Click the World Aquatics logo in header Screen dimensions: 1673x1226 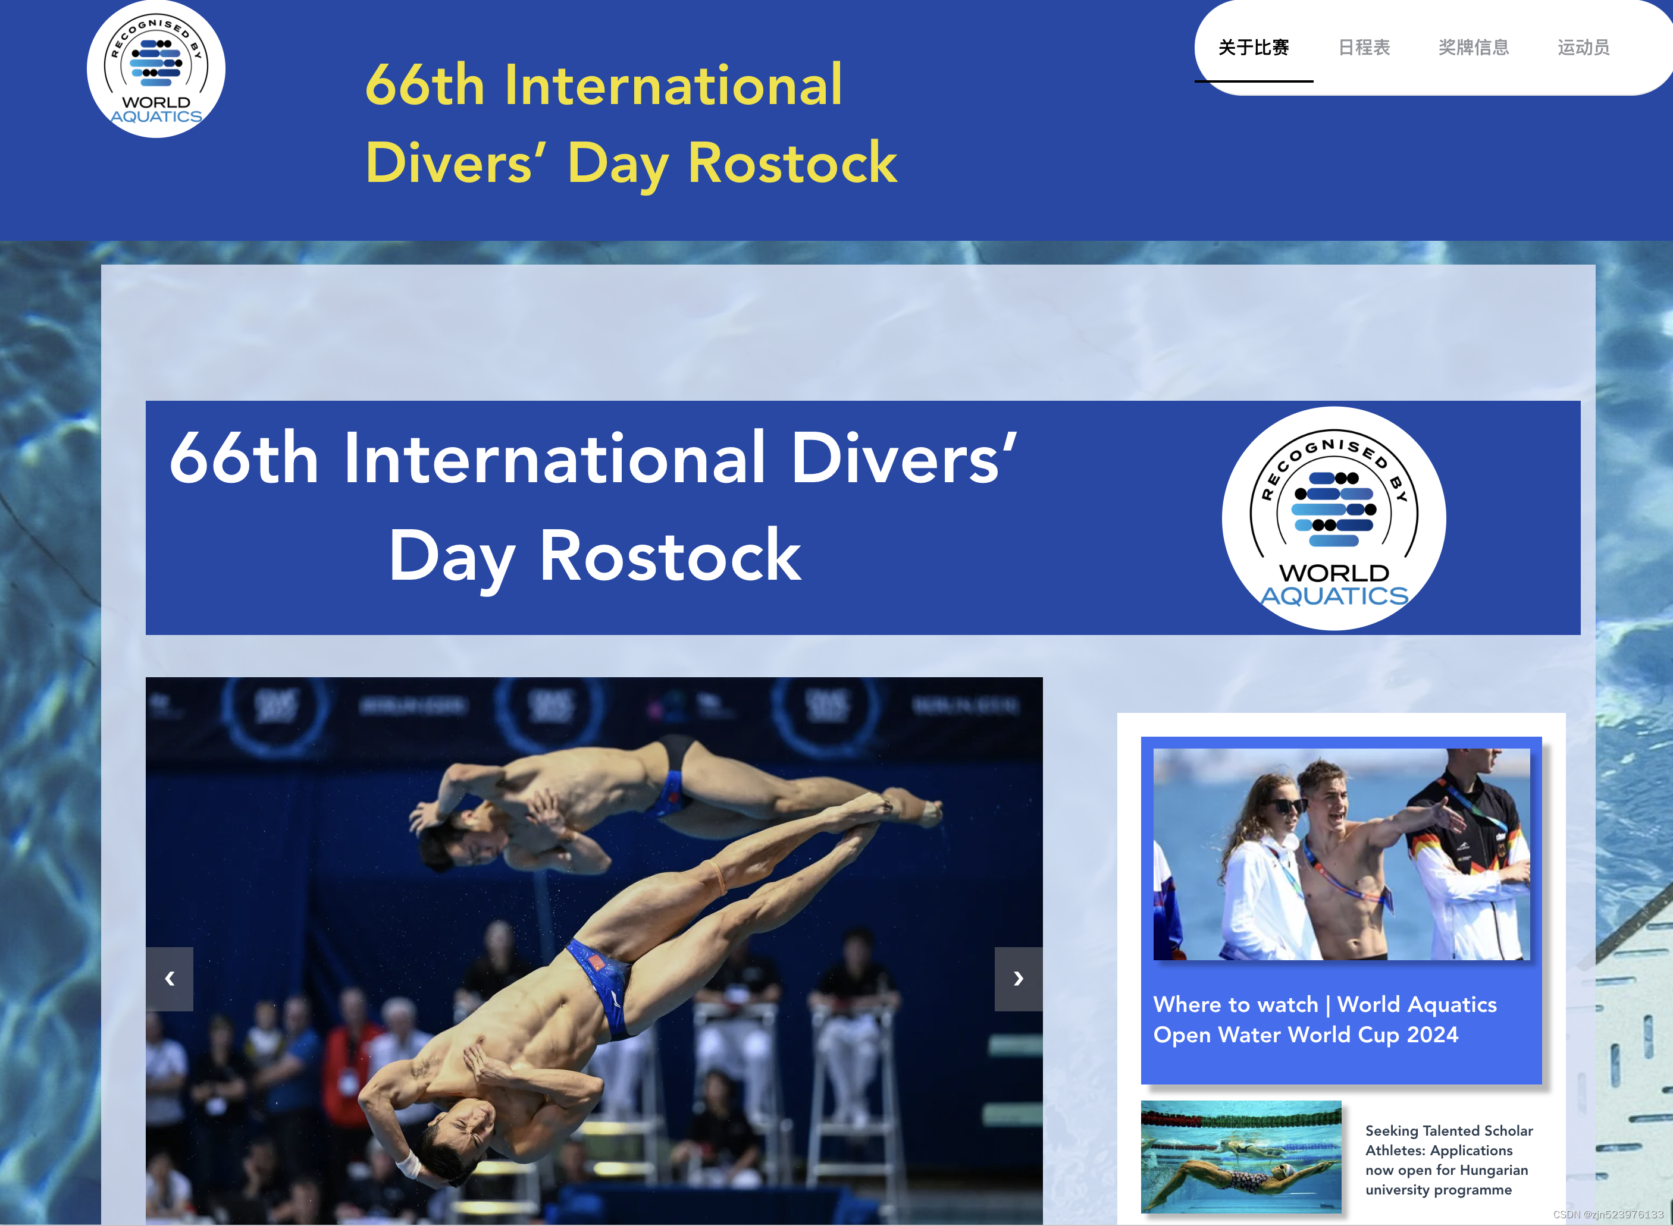click(156, 69)
